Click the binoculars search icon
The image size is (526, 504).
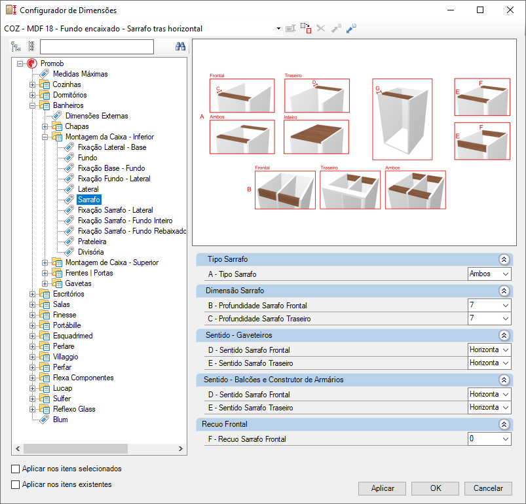pyautogui.click(x=180, y=46)
